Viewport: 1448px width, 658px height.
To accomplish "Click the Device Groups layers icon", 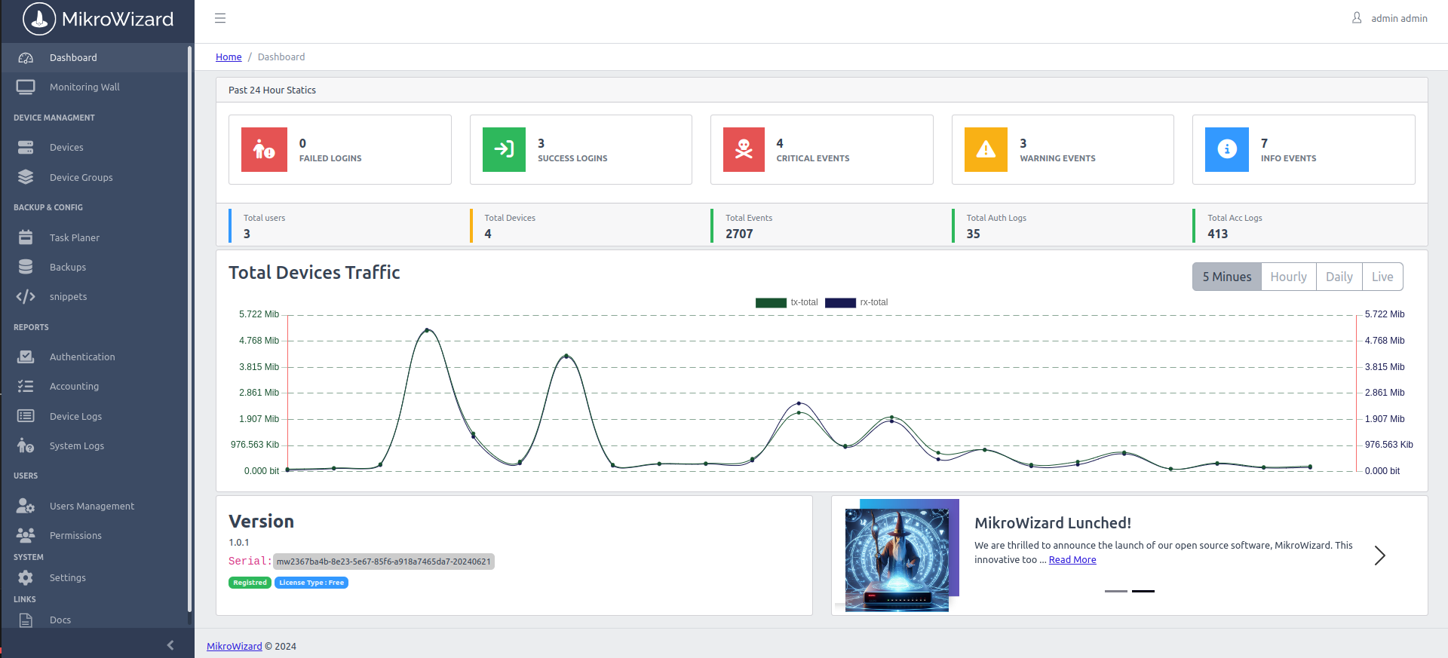I will (x=26, y=177).
